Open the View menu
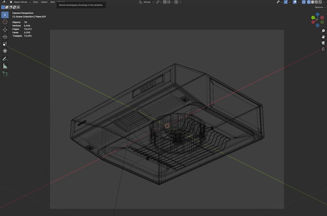The height and width of the screenshot is (216, 327). tap(35, 2)
